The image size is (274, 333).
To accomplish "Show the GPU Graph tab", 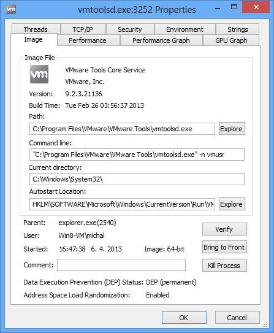I will [231, 40].
